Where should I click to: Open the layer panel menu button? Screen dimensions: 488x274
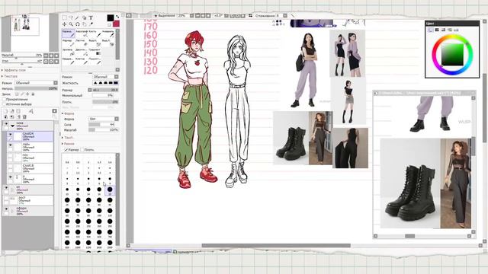55,111
